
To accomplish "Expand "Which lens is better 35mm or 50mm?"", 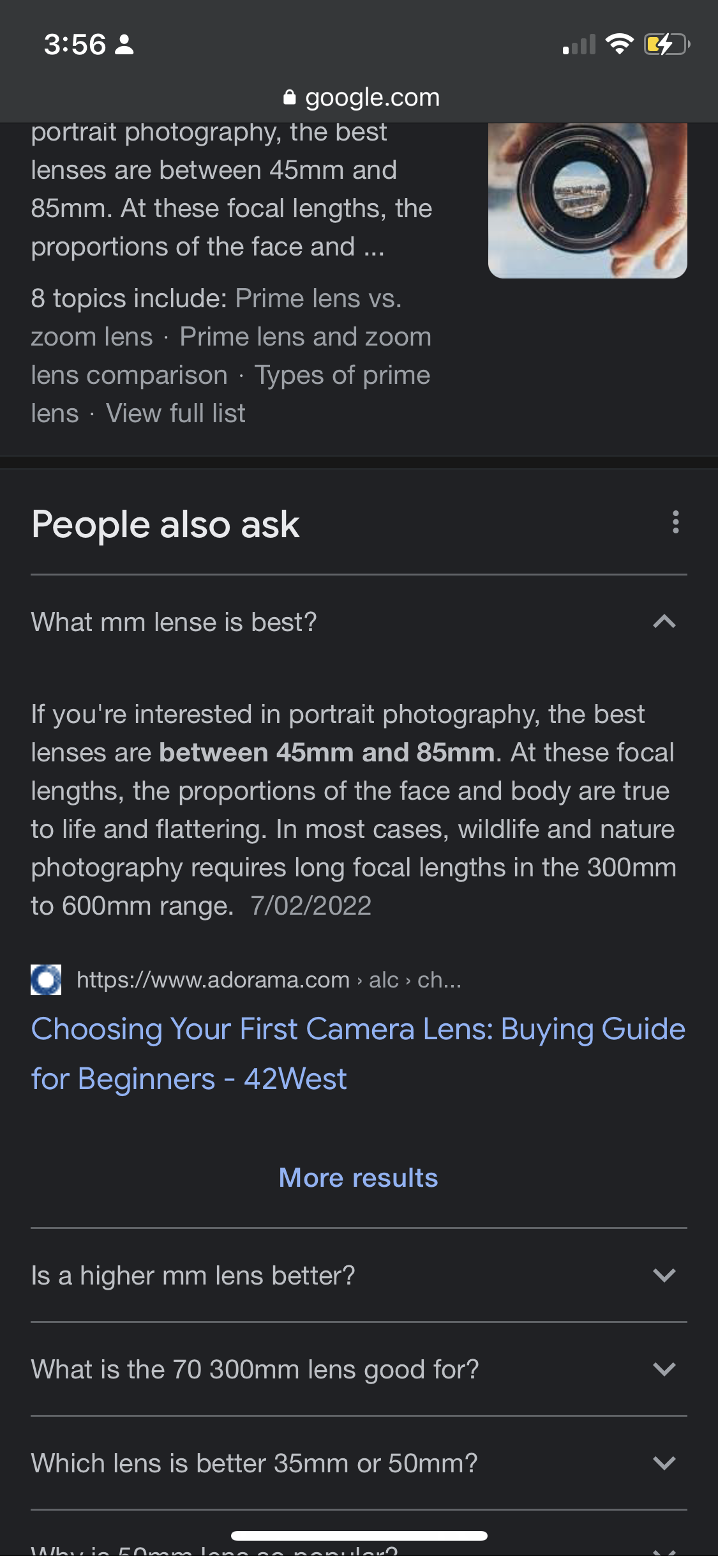I will click(359, 1463).
